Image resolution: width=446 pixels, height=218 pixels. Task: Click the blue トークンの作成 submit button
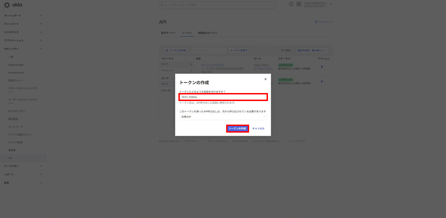[237, 128]
